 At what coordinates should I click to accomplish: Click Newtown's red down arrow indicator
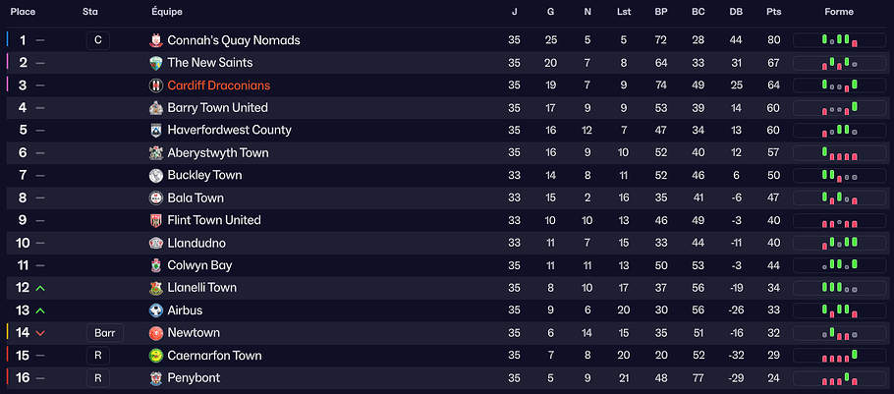[40, 333]
